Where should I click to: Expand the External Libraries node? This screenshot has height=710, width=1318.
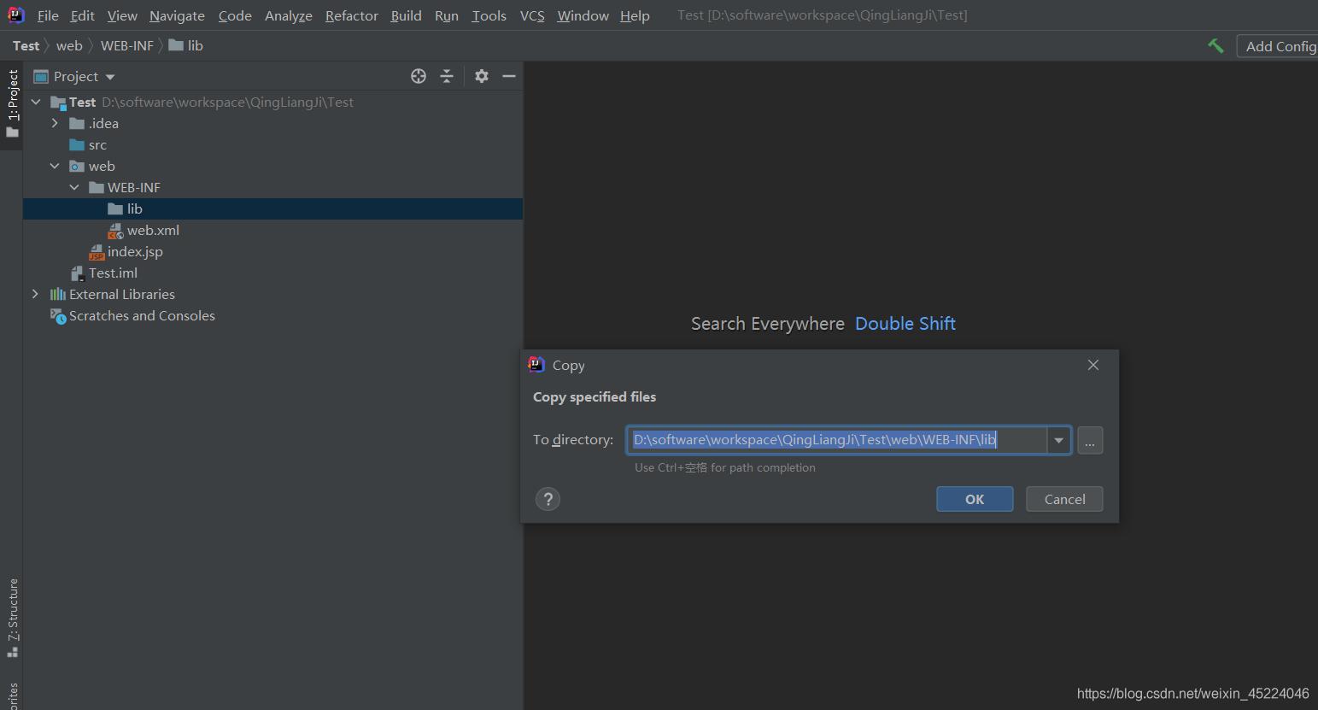(x=35, y=294)
